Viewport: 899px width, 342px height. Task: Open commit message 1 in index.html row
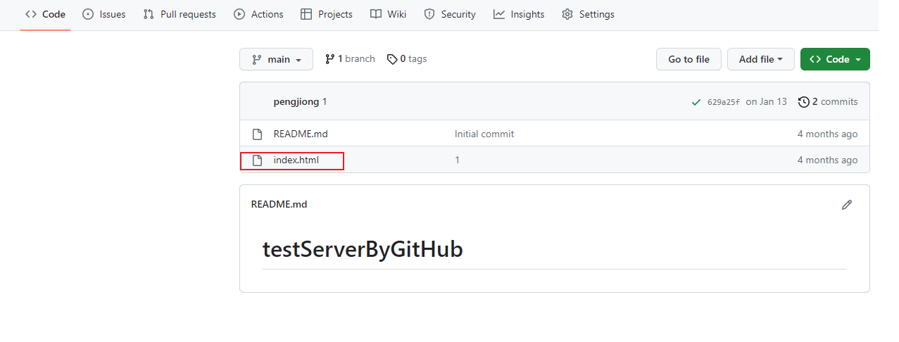[x=457, y=160]
